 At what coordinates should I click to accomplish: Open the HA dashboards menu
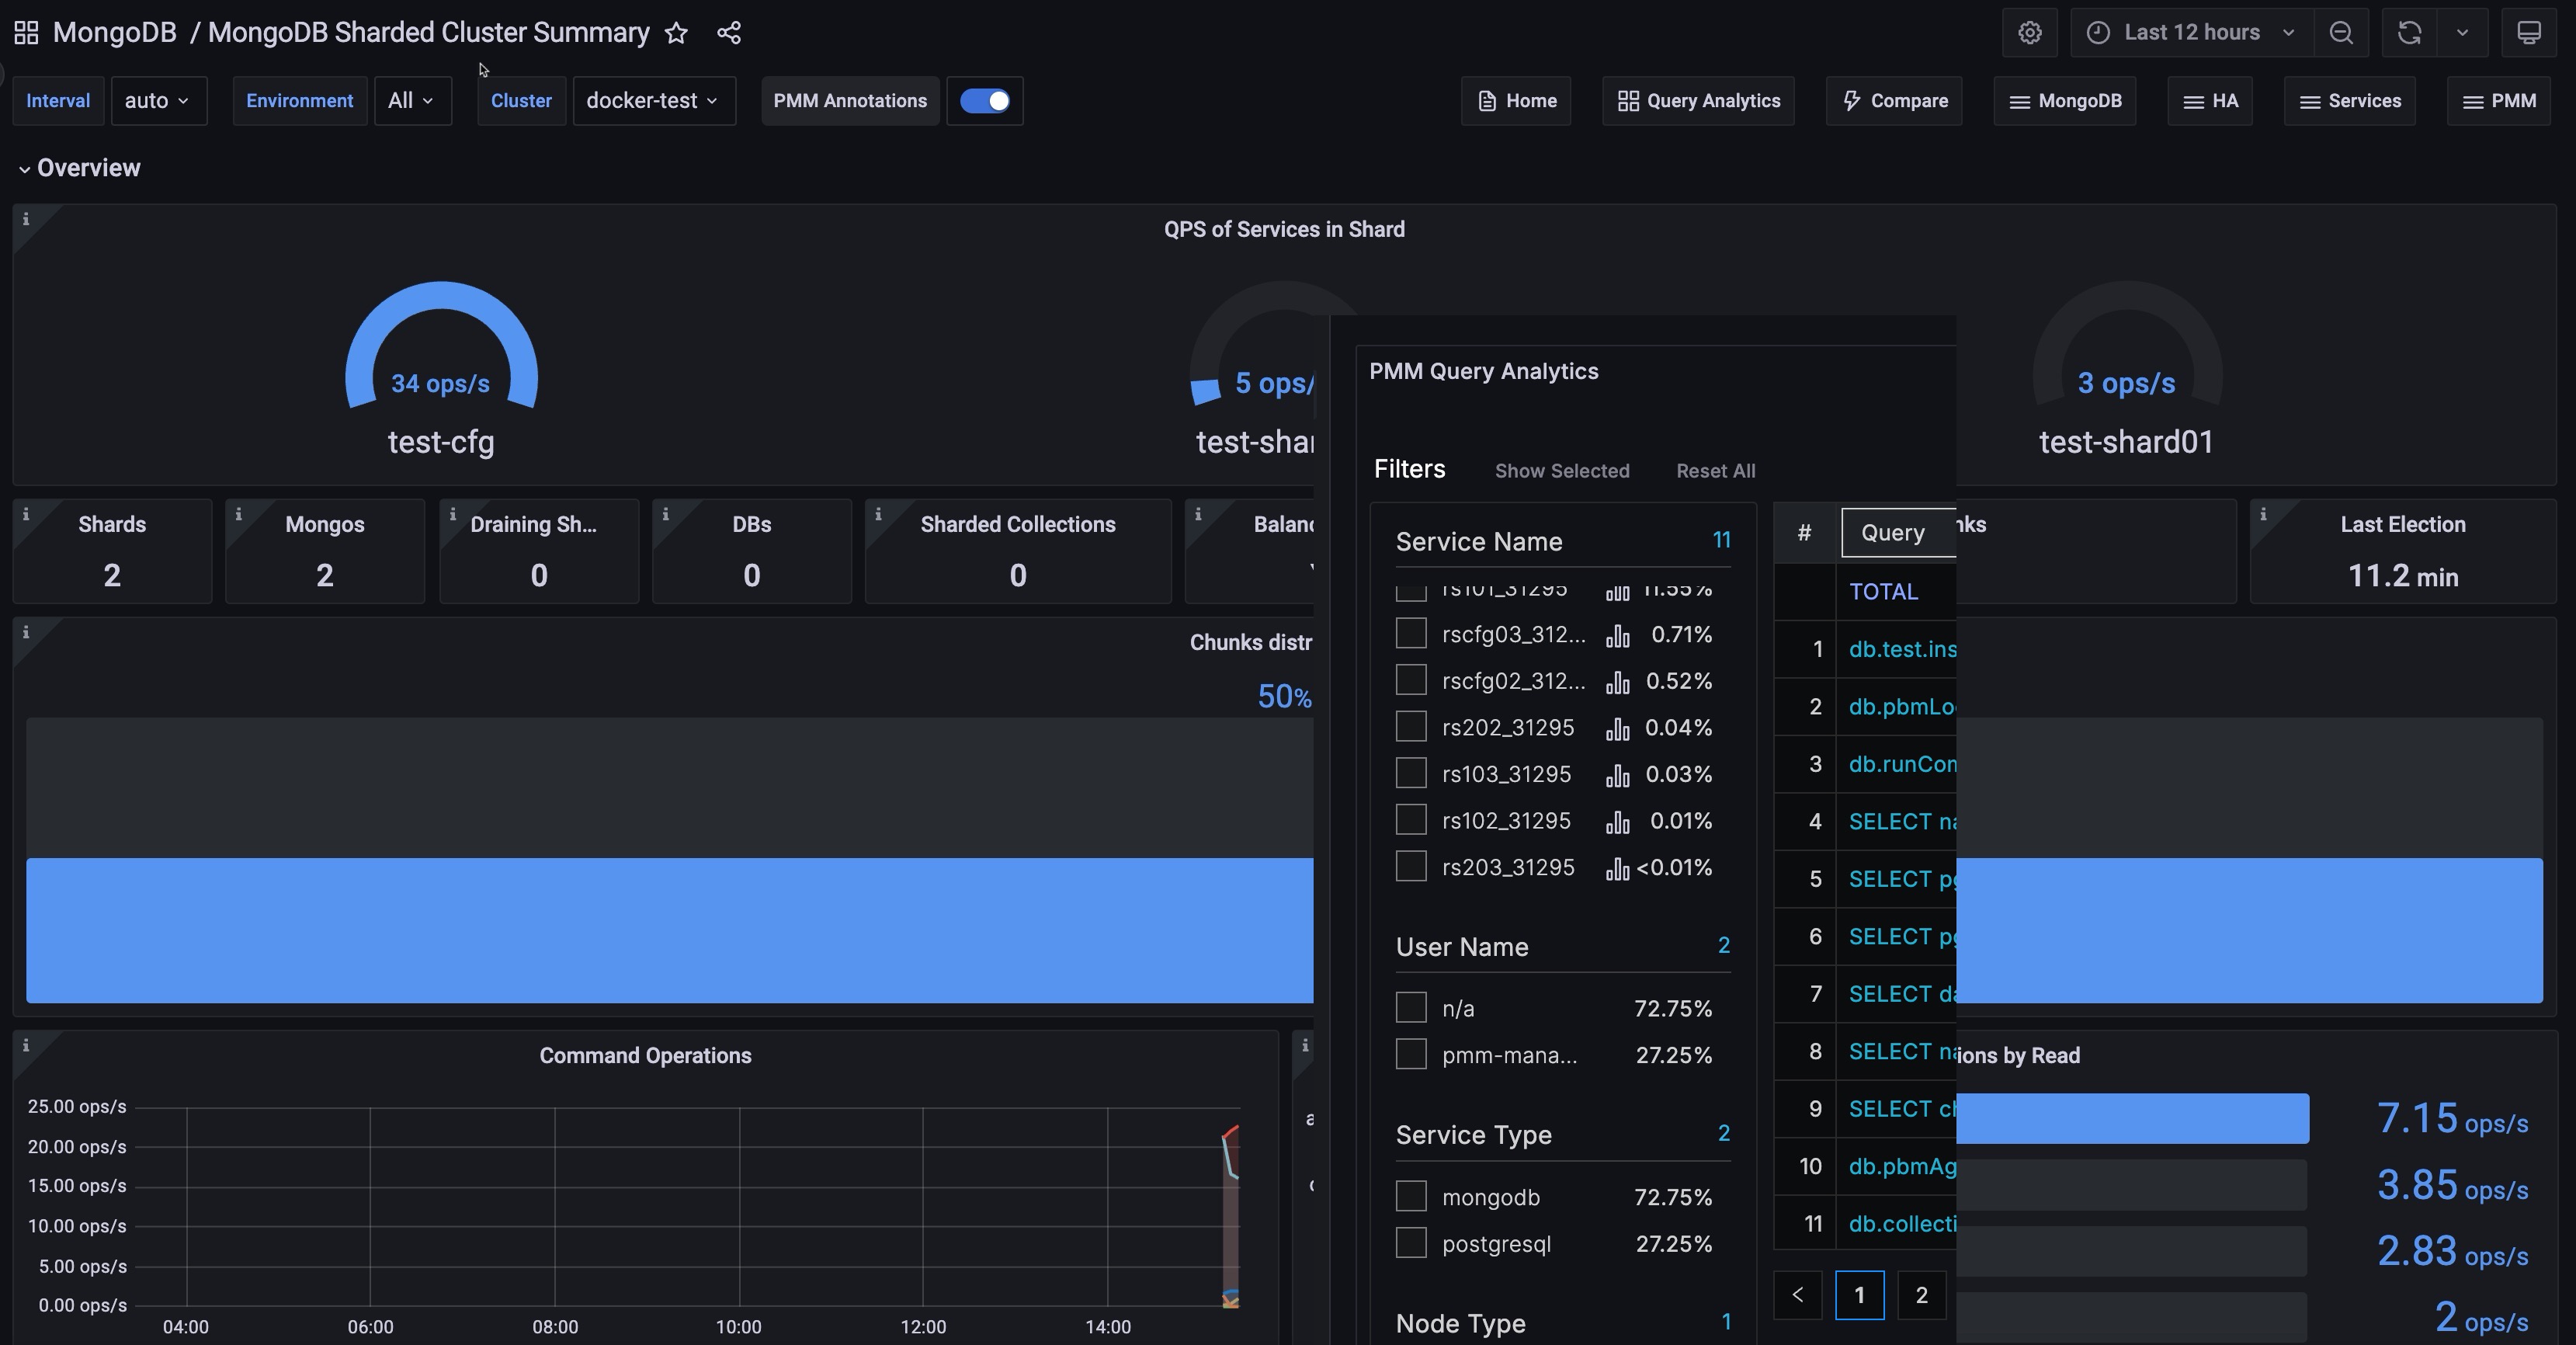[x=2209, y=101]
